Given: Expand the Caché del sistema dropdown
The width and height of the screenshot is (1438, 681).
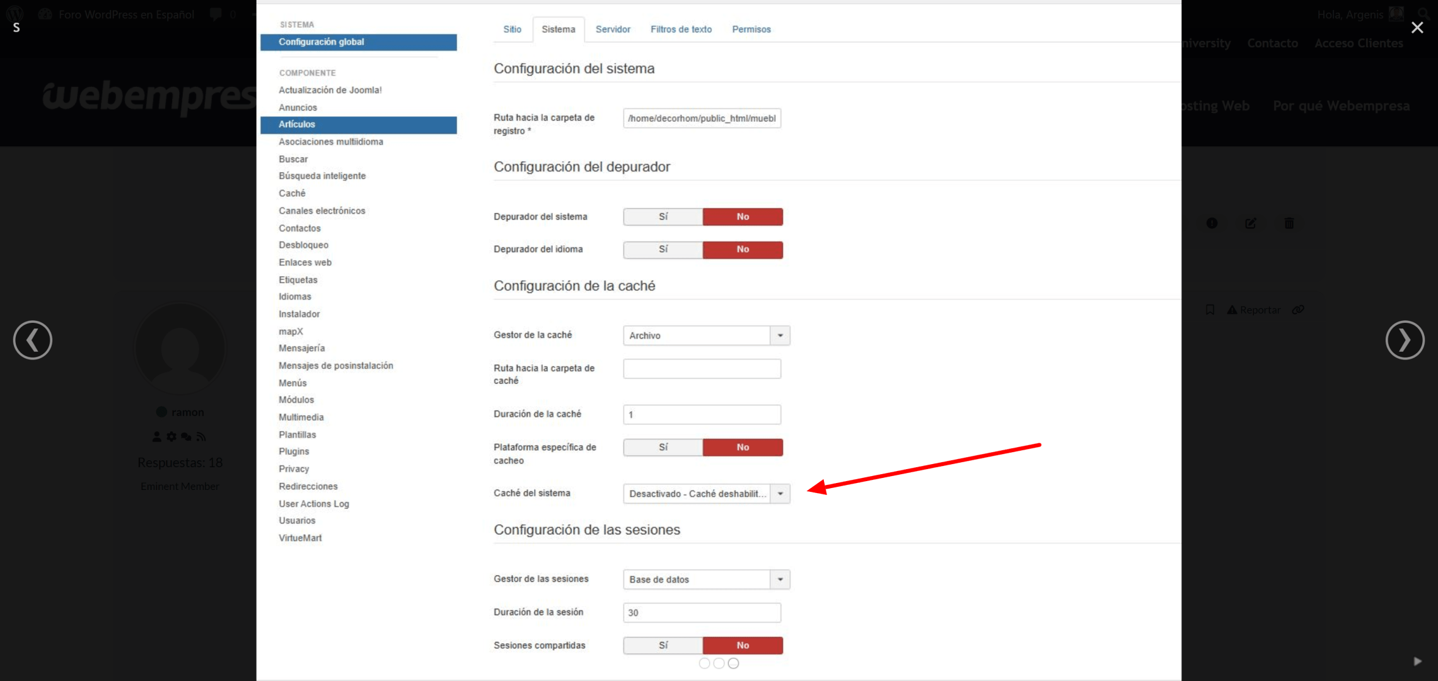Looking at the screenshot, I should (706, 494).
